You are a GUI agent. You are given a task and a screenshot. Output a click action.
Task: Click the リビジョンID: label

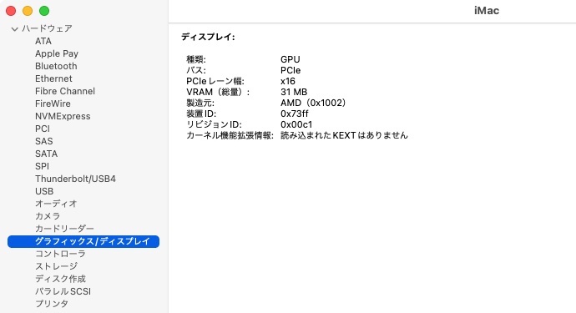pos(215,124)
